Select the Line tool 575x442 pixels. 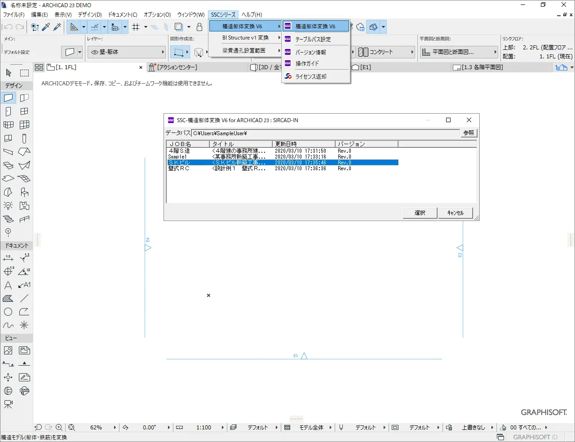pos(24,298)
